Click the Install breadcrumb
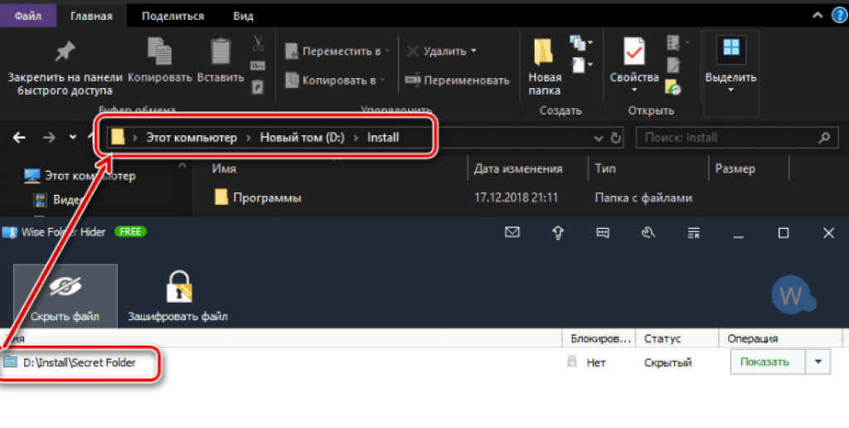 point(383,138)
